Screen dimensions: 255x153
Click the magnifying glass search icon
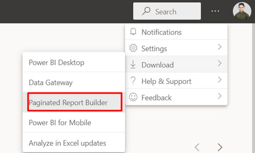click(146, 11)
